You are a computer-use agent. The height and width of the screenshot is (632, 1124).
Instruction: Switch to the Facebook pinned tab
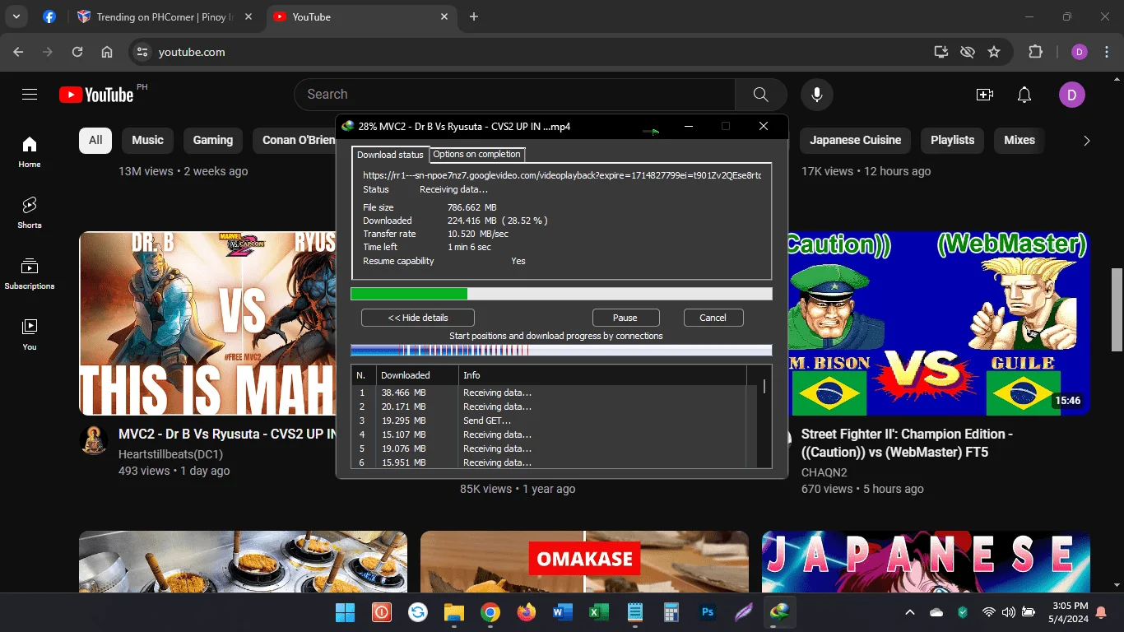tap(49, 16)
